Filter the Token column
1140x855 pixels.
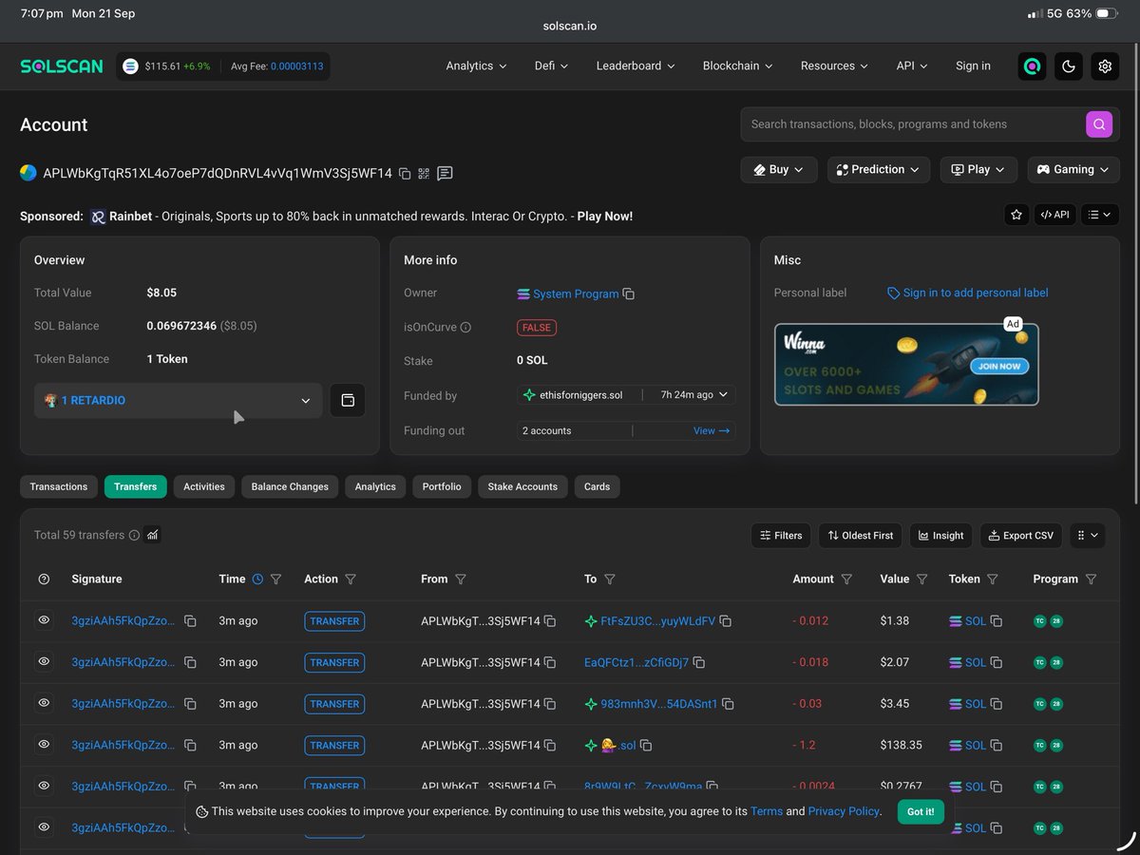click(x=993, y=579)
